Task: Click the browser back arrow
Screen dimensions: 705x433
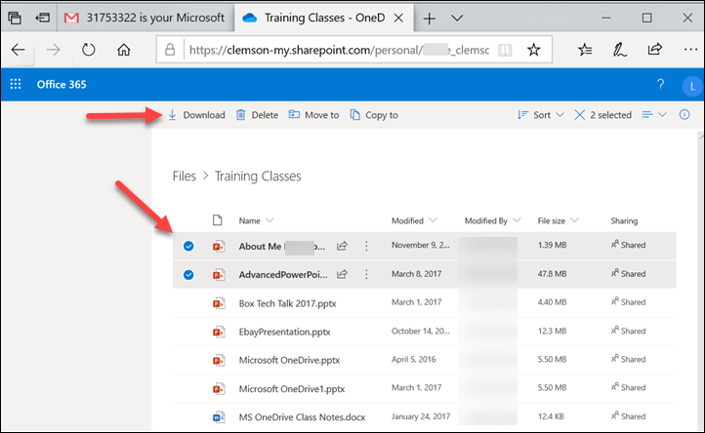Action: coord(18,50)
